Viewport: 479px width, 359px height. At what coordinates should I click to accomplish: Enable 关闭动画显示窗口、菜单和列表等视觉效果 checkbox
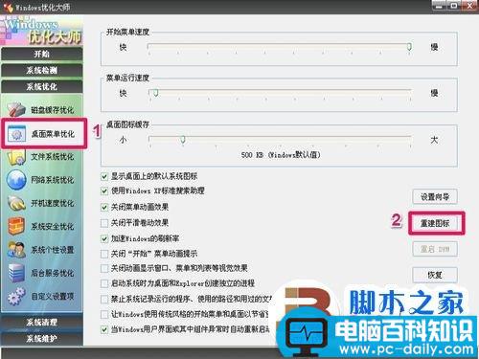104,268
